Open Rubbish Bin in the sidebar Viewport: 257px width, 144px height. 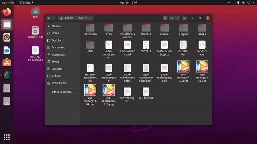[62, 83]
